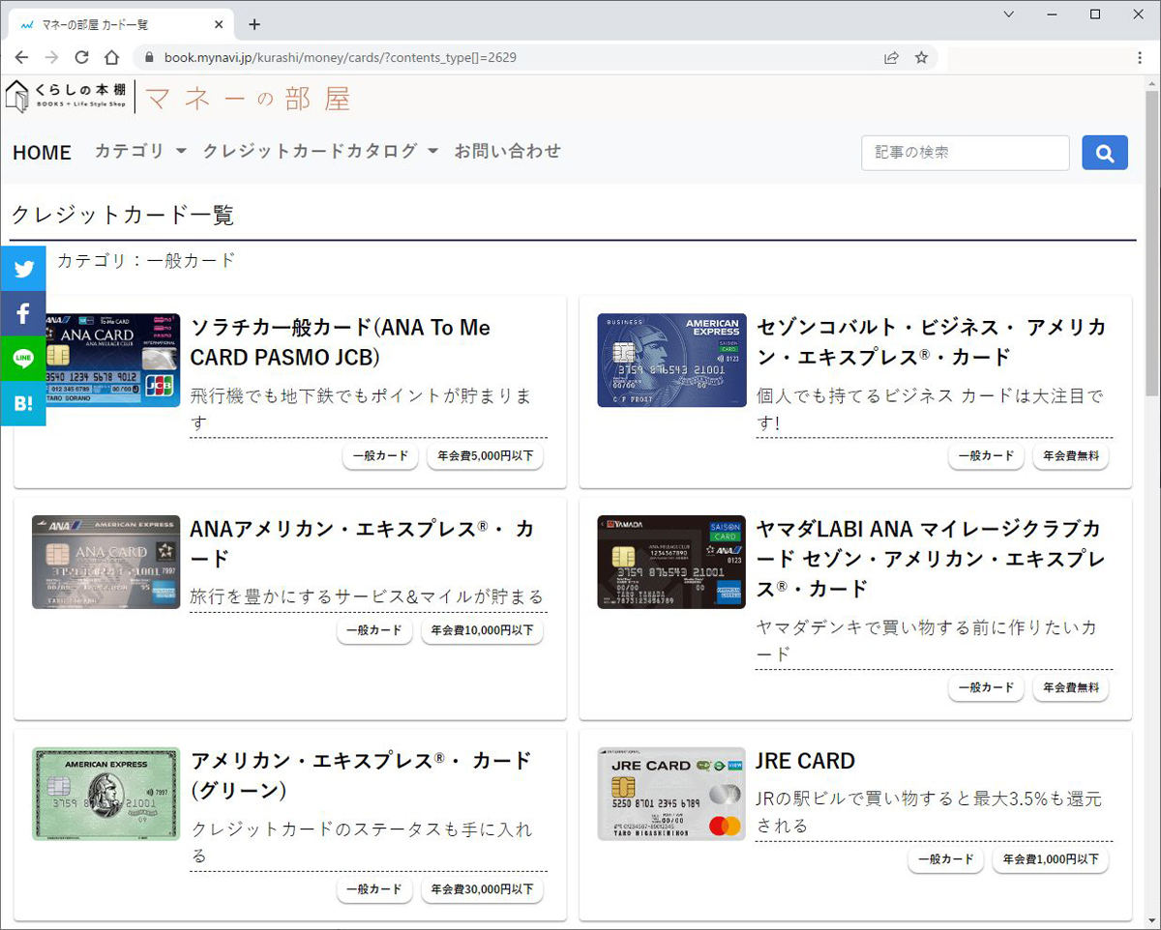The height and width of the screenshot is (930, 1161).
Task: Click 年会費無料 tag on セゾンコバルト card
Action: click(1071, 456)
